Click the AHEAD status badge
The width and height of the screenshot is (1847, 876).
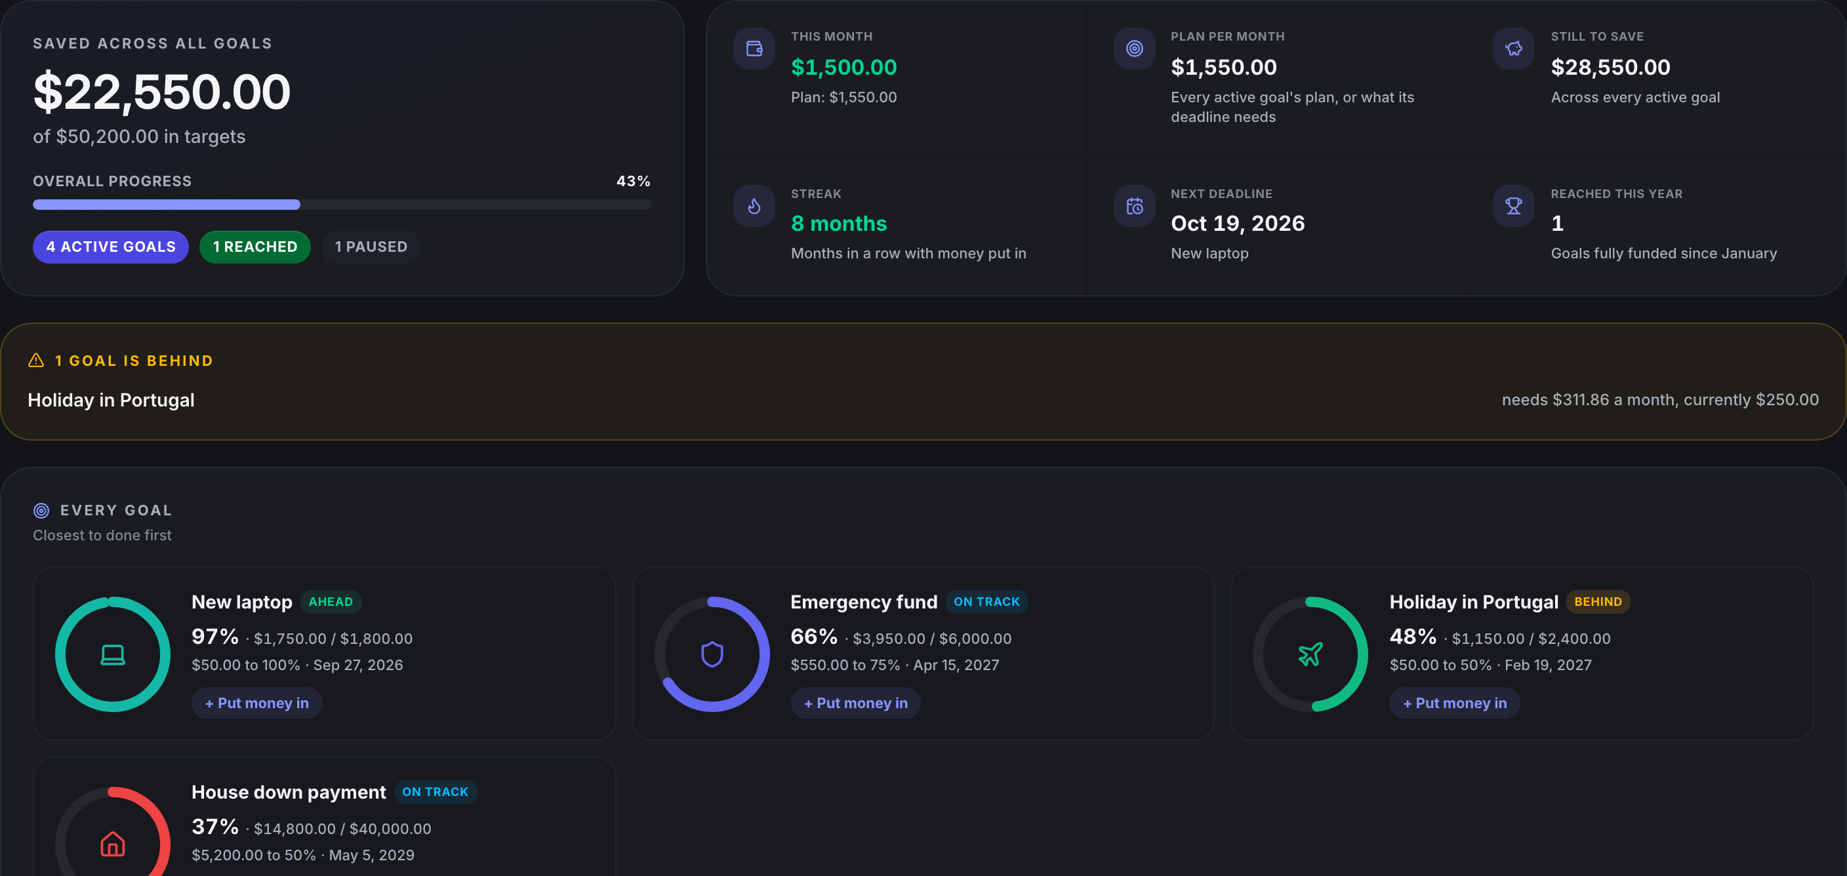[x=331, y=602]
